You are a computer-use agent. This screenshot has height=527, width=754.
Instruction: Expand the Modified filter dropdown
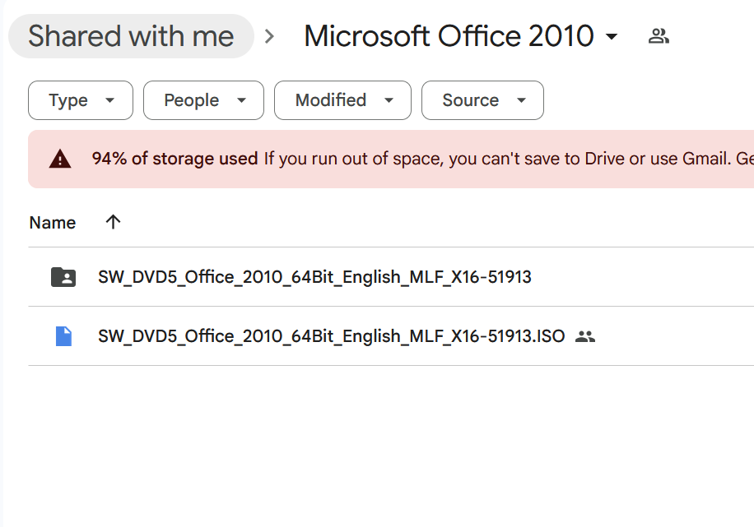342,100
